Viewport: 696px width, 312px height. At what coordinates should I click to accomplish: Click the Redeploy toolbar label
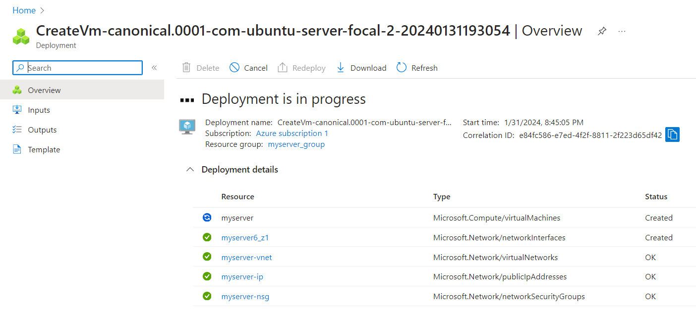pos(309,68)
